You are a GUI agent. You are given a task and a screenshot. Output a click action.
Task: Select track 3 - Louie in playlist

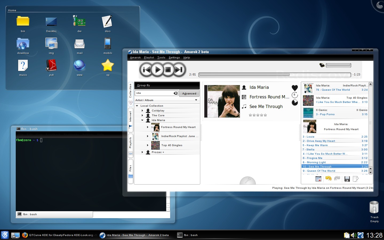[x=335, y=137]
